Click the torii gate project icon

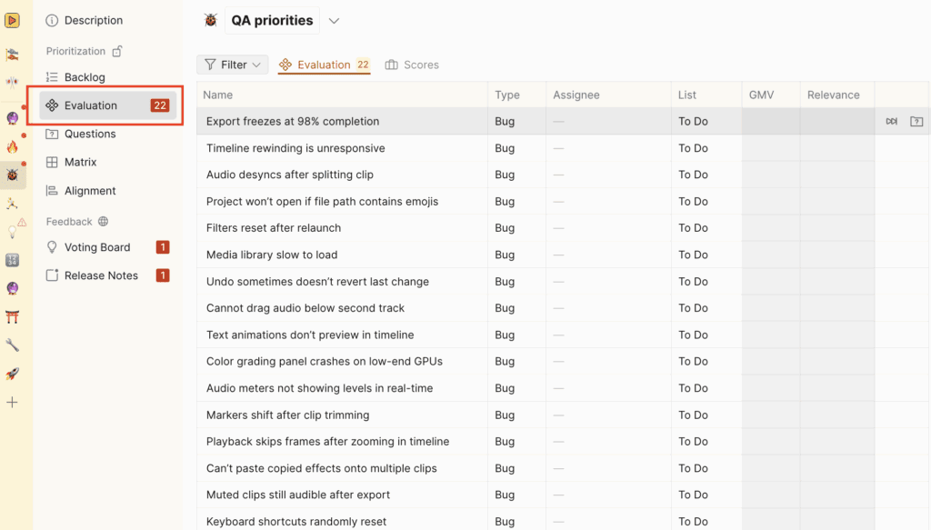click(x=12, y=316)
